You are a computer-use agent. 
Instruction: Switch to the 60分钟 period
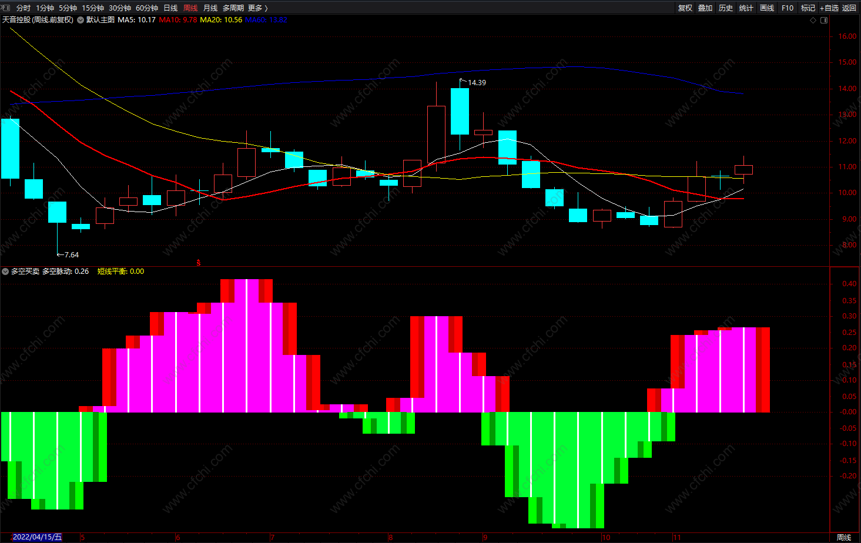coord(147,8)
